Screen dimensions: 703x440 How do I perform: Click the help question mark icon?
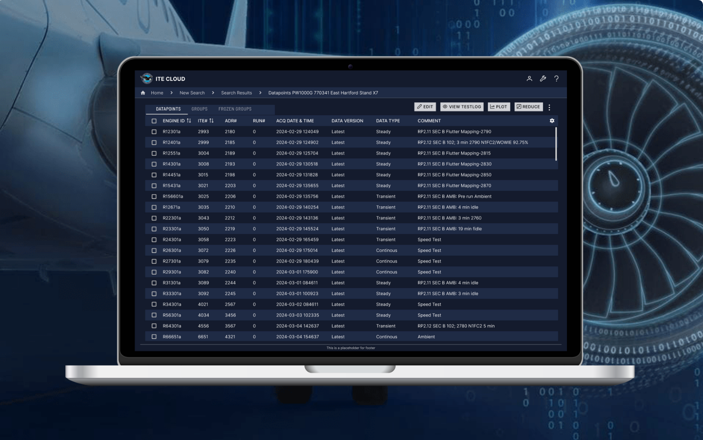(556, 79)
